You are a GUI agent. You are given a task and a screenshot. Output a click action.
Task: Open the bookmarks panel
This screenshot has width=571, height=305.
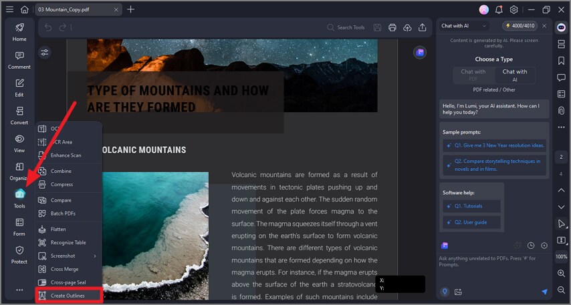click(x=561, y=60)
